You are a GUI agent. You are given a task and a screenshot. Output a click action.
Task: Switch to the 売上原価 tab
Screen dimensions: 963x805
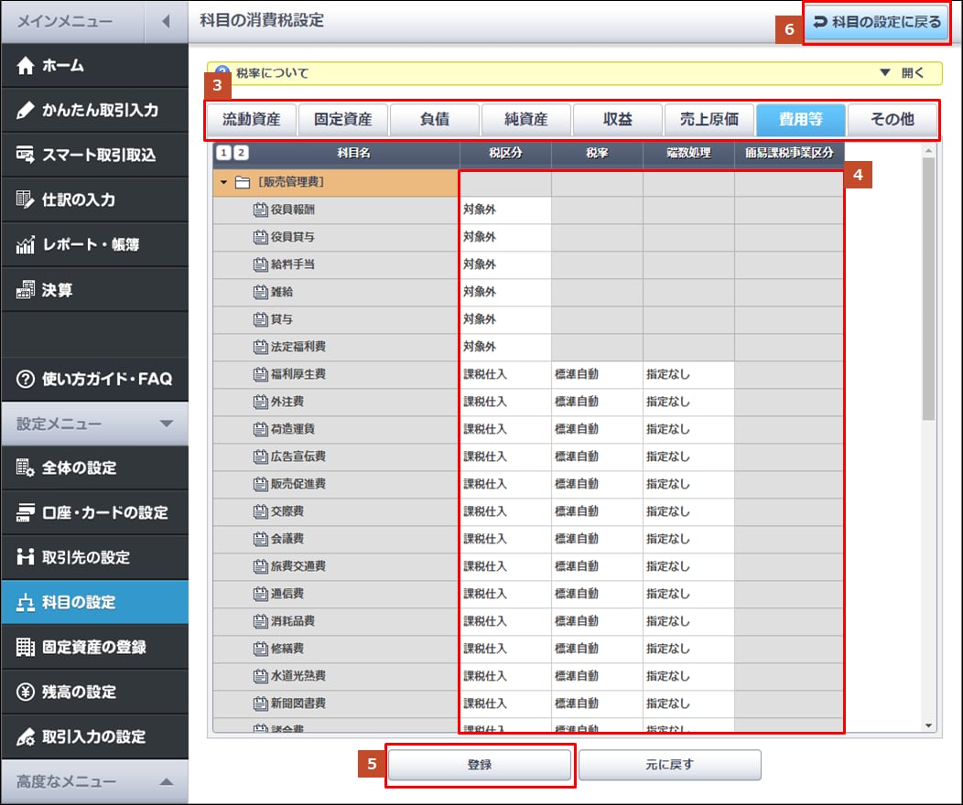pos(709,120)
